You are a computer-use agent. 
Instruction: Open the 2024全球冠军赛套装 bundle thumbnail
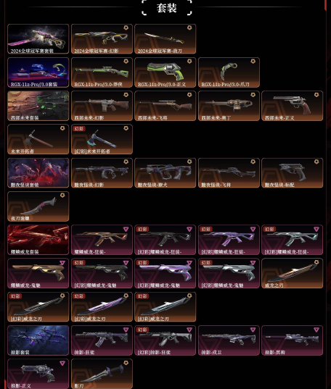pos(38,39)
